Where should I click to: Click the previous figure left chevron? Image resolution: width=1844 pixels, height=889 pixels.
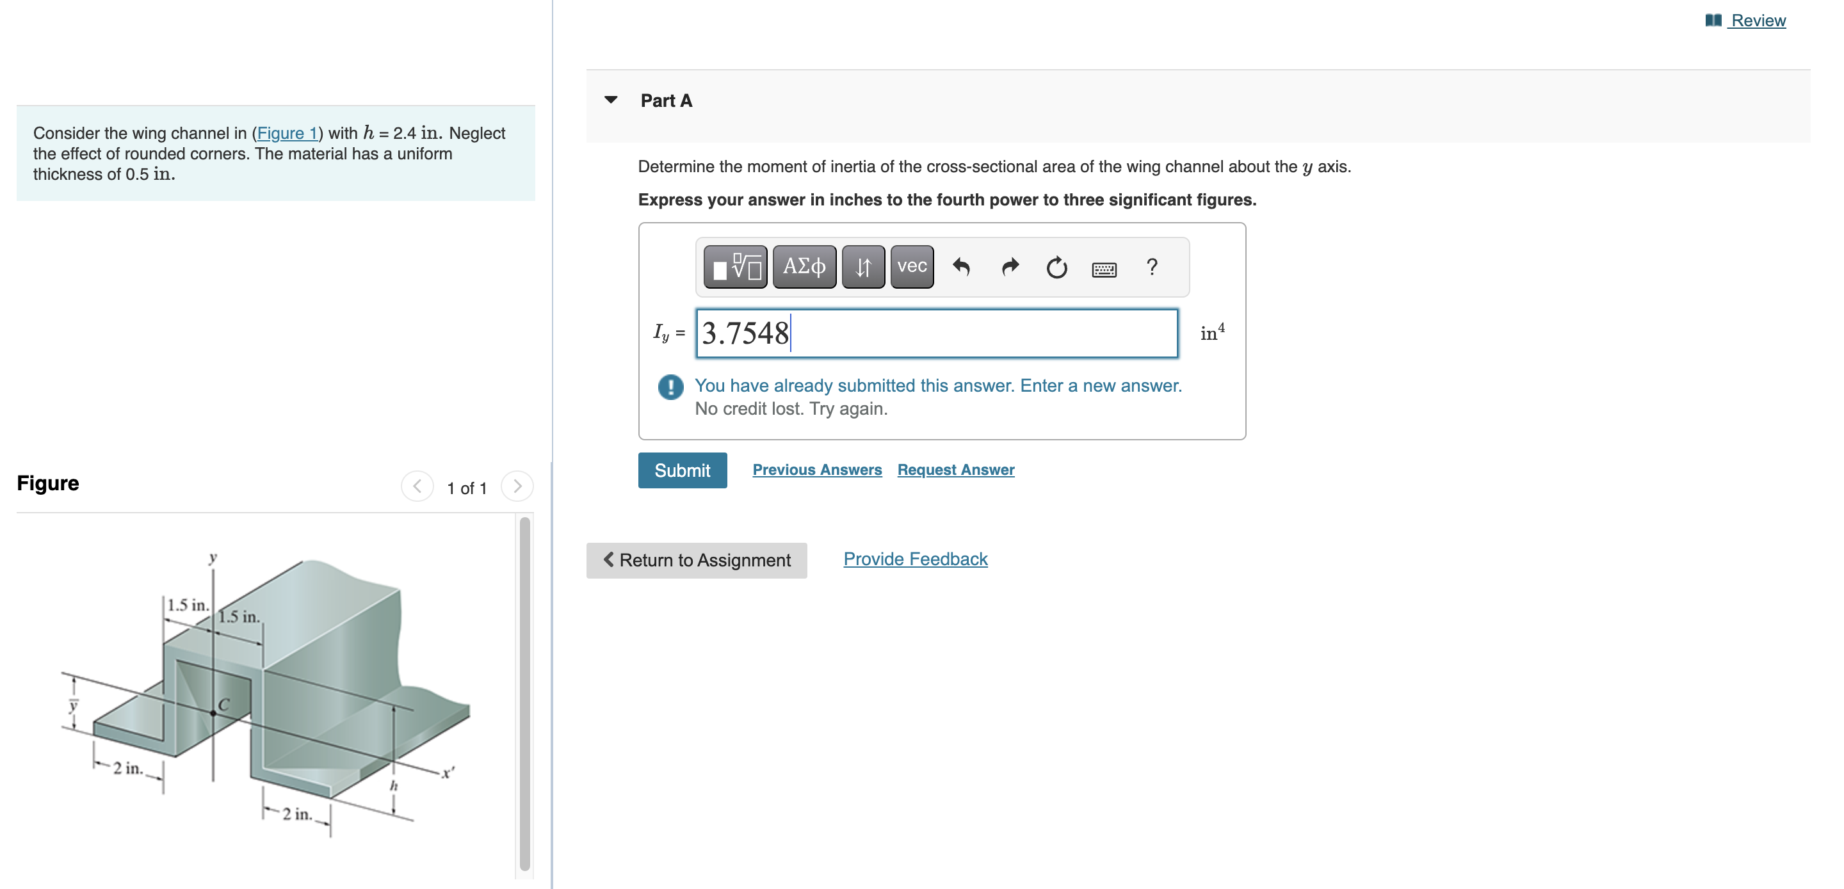pyautogui.click(x=417, y=486)
